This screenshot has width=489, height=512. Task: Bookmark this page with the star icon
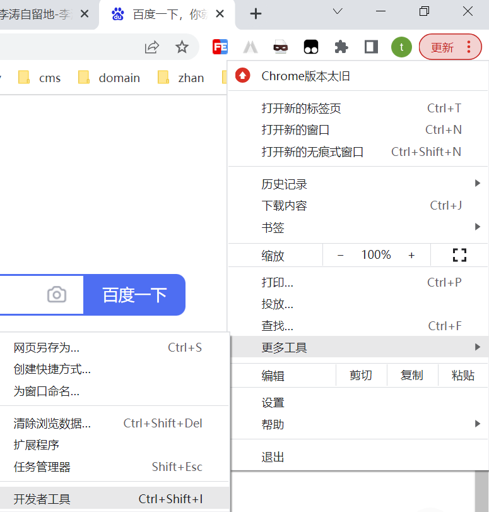(182, 47)
